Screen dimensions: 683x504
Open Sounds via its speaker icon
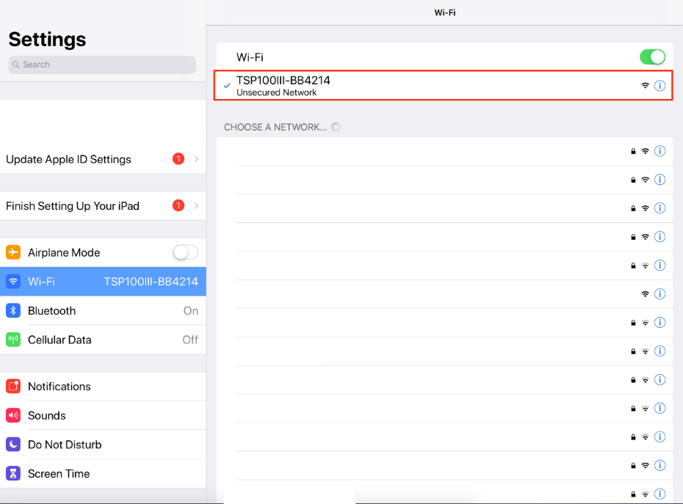(x=13, y=415)
